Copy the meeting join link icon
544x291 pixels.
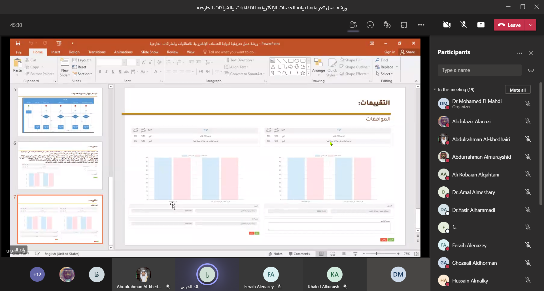pyautogui.click(x=531, y=70)
